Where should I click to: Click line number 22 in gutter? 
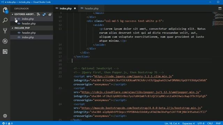pos(60,76)
